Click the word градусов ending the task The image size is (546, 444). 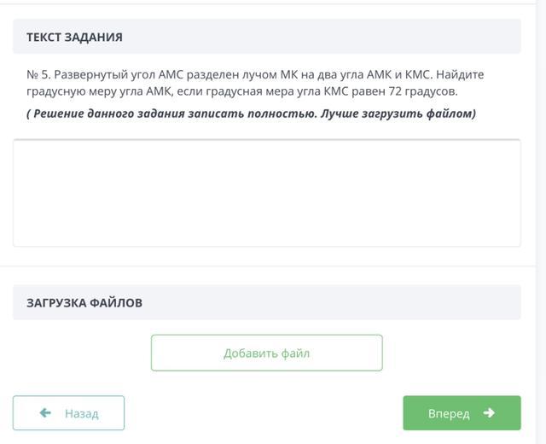pyautogui.click(x=431, y=92)
